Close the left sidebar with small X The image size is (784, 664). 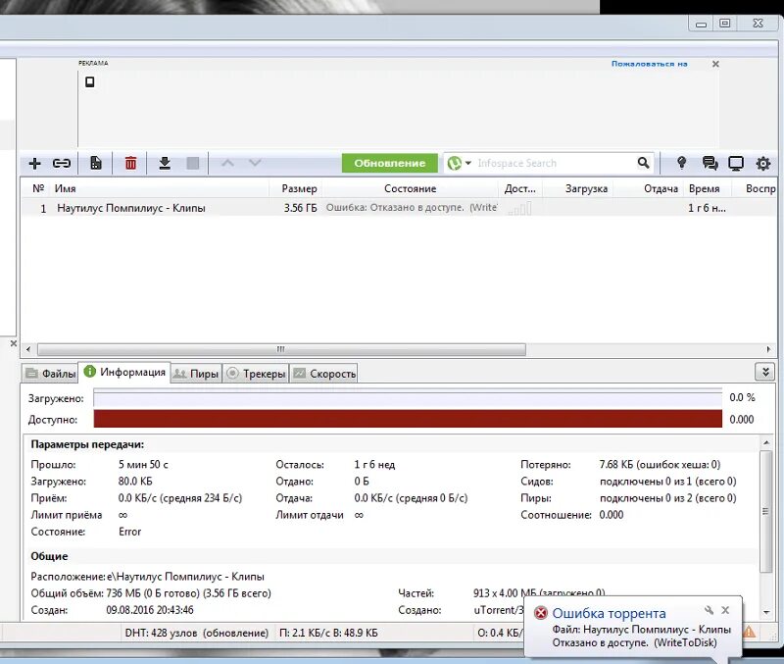[14, 343]
